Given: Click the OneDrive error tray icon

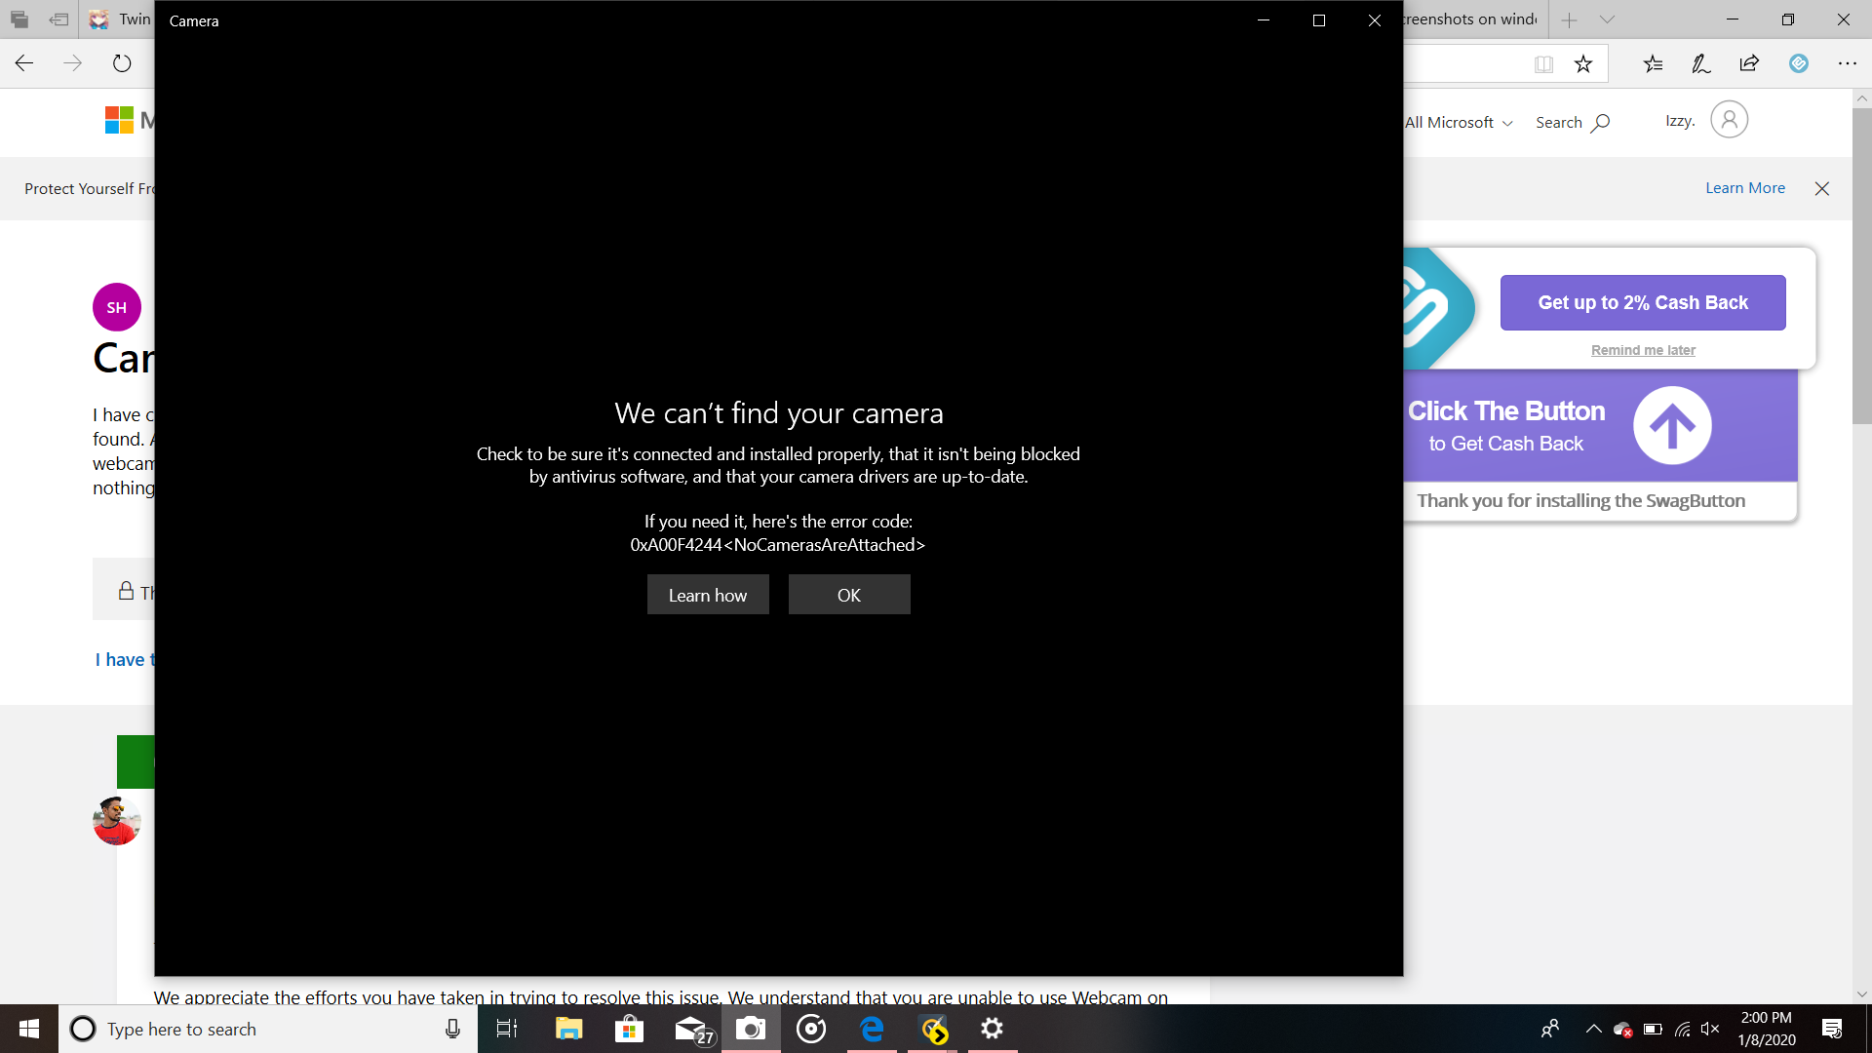Looking at the screenshot, I should (x=1622, y=1030).
